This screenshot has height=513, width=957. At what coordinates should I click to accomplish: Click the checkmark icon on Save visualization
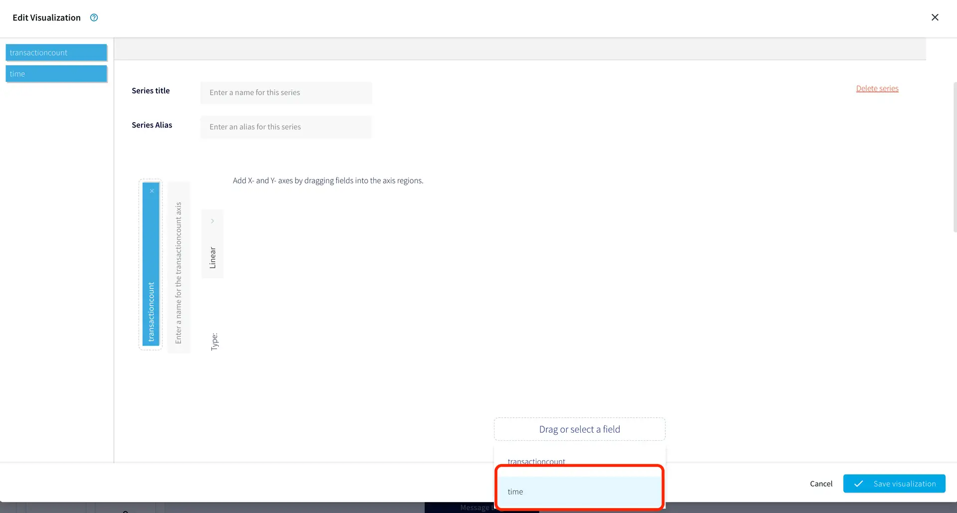tap(858, 484)
